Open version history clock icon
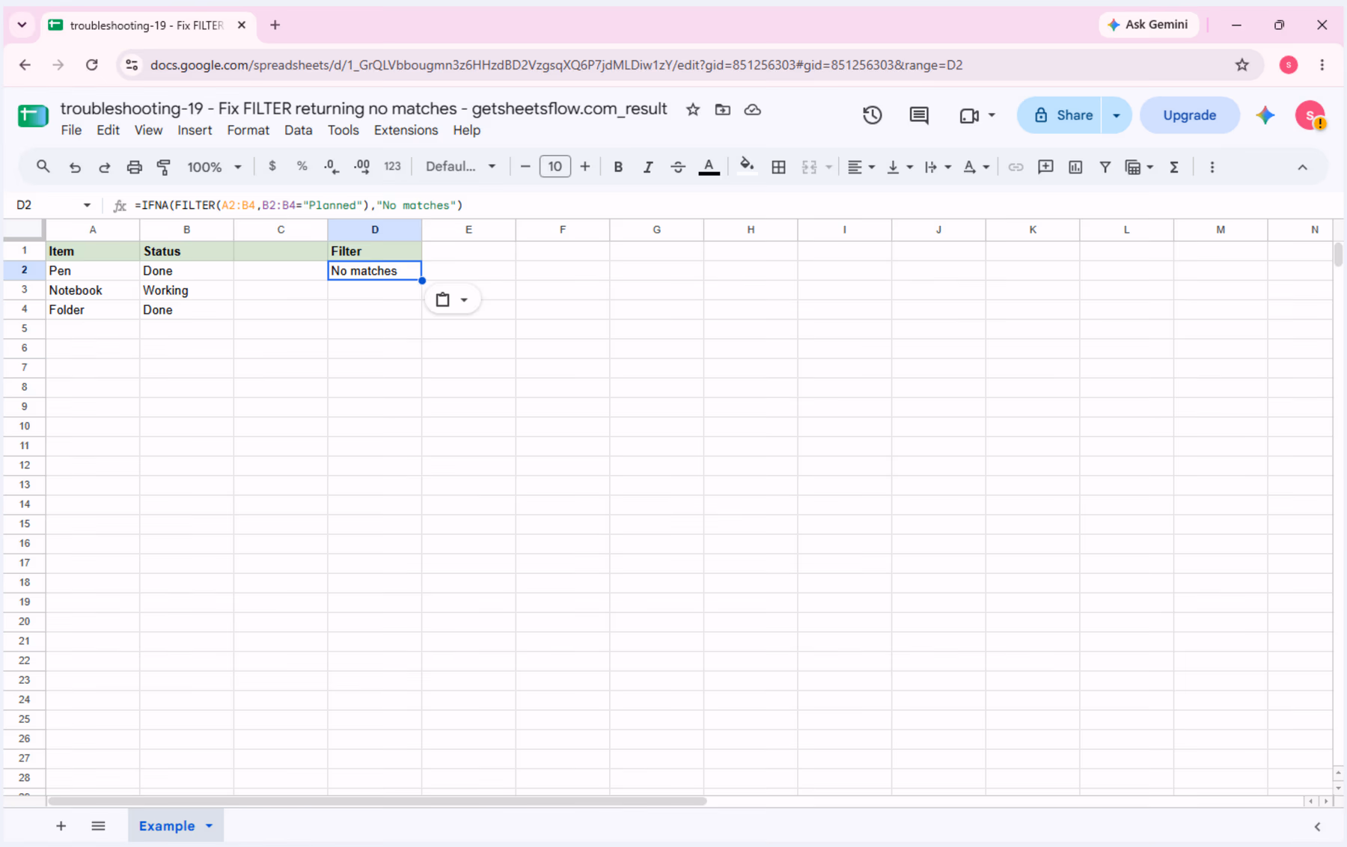Screen dimensions: 1347x847 (x=872, y=115)
